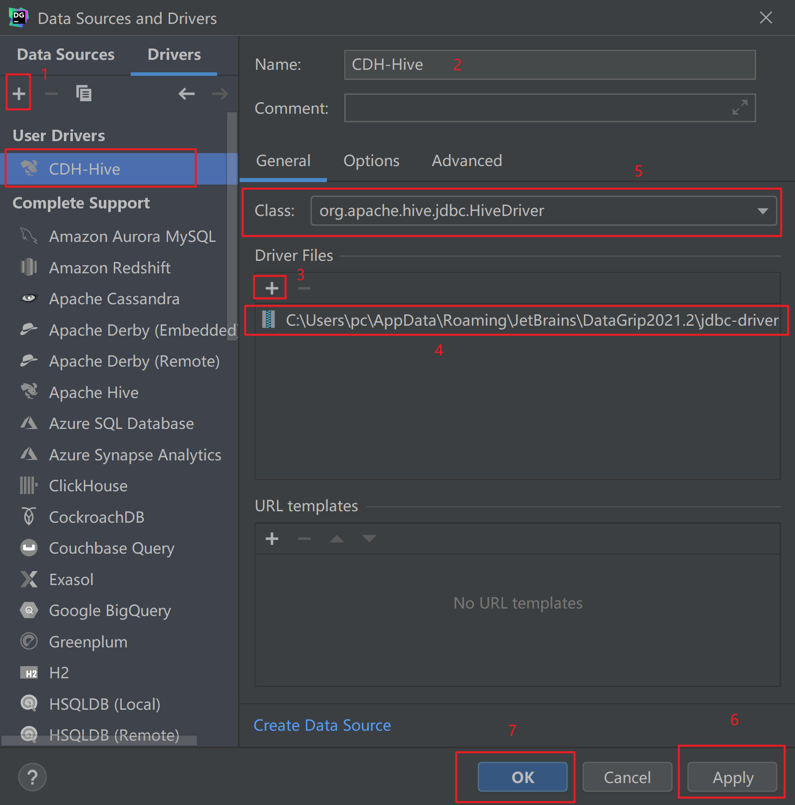
Task: Click the Apply button
Action: [733, 777]
